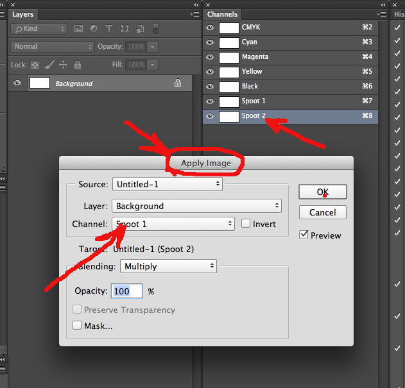Open the layer Fill slider arrow

pyautogui.click(x=152, y=65)
